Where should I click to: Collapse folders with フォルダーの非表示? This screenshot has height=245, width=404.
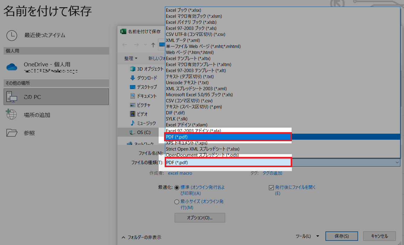pyautogui.click(x=141, y=237)
